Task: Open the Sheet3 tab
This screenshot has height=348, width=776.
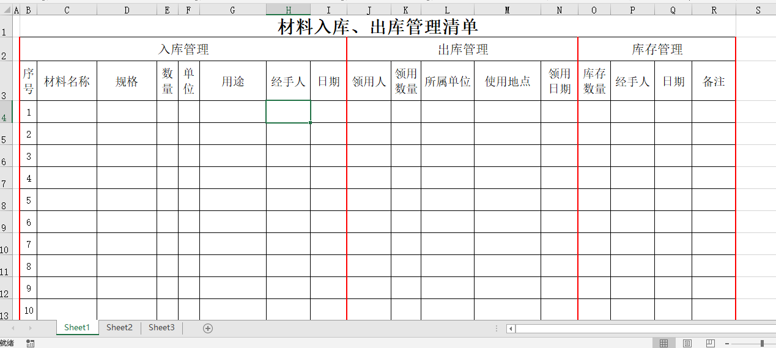Action: pyautogui.click(x=161, y=328)
